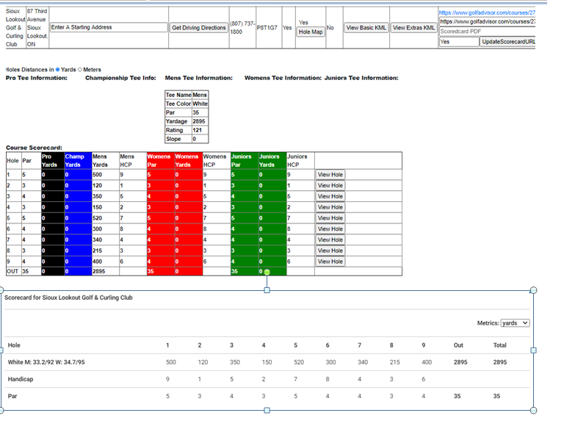Image resolution: width=564 pixels, height=421 pixels.
Task: Click View Hole for hole 2
Action: pos(330,186)
